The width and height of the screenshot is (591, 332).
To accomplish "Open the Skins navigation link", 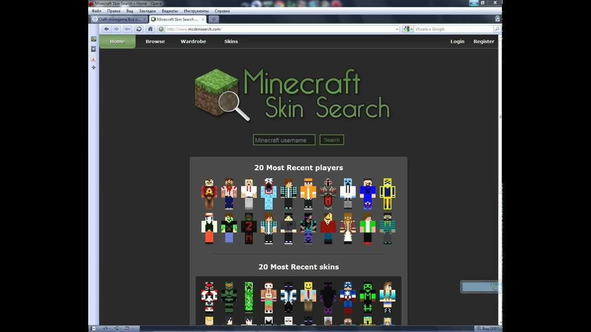I will pyautogui.click(x=231, y=41).
